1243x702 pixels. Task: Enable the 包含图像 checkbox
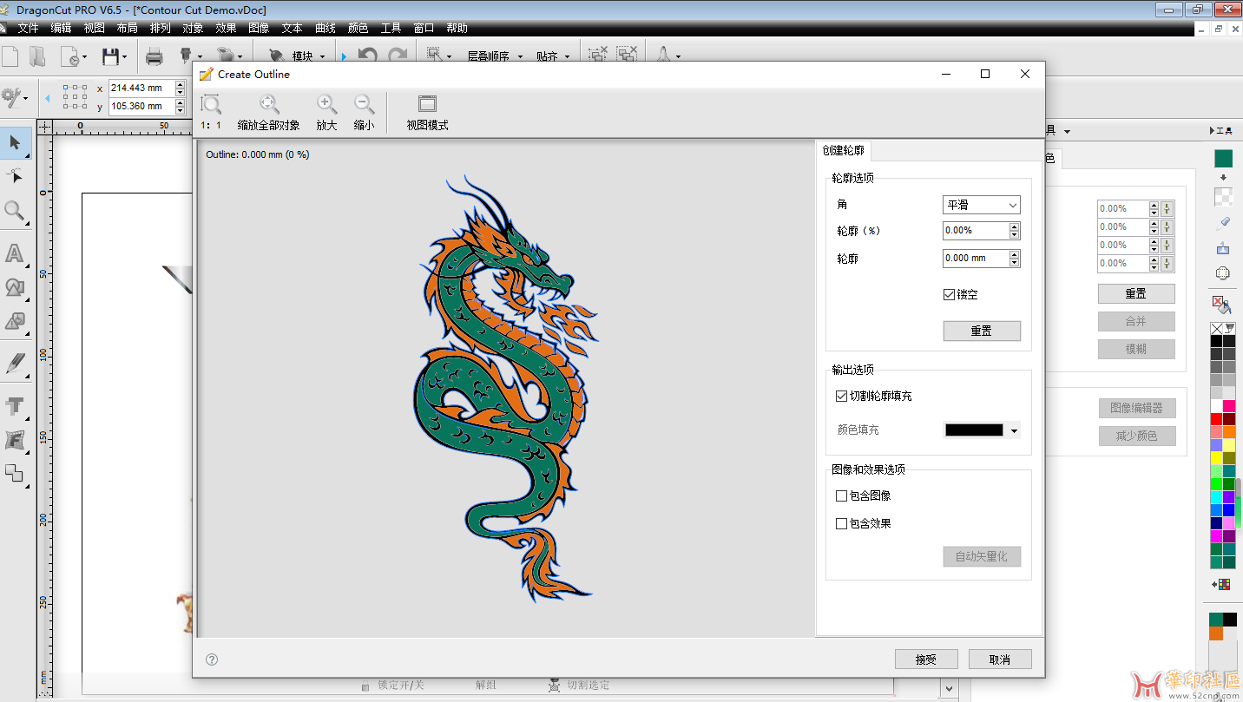click(841, 496)
